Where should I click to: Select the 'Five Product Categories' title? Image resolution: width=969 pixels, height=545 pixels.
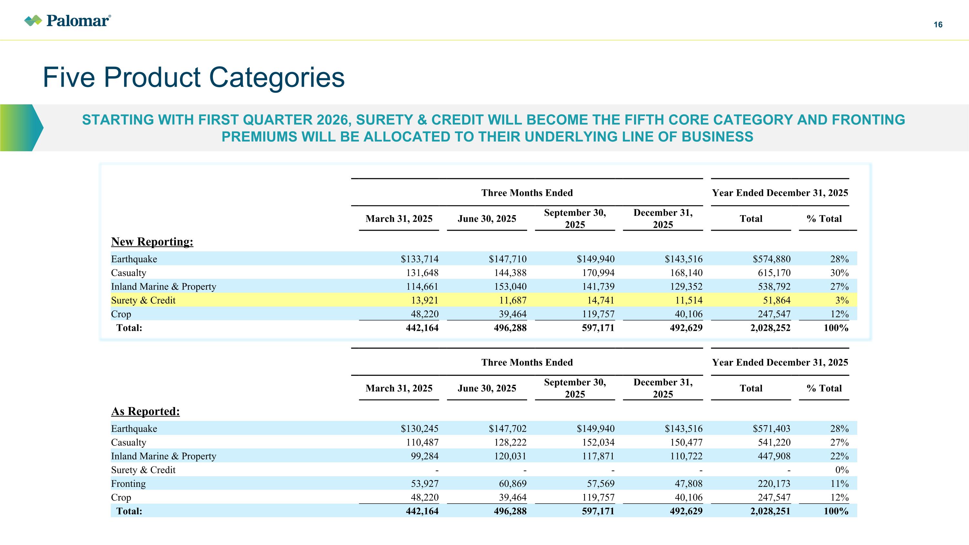[x=194, y=78]
